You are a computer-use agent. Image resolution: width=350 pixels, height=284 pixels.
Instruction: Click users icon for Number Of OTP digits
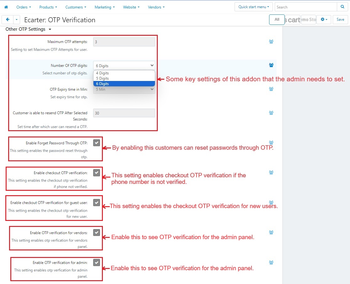click(x=271, y=65)
